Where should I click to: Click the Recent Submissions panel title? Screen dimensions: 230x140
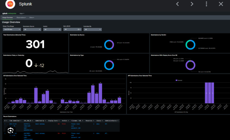coord(10,116)
